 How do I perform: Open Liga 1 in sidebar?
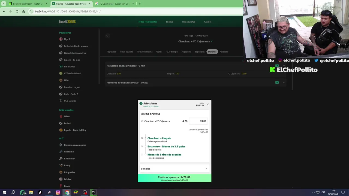pos(67,39)
